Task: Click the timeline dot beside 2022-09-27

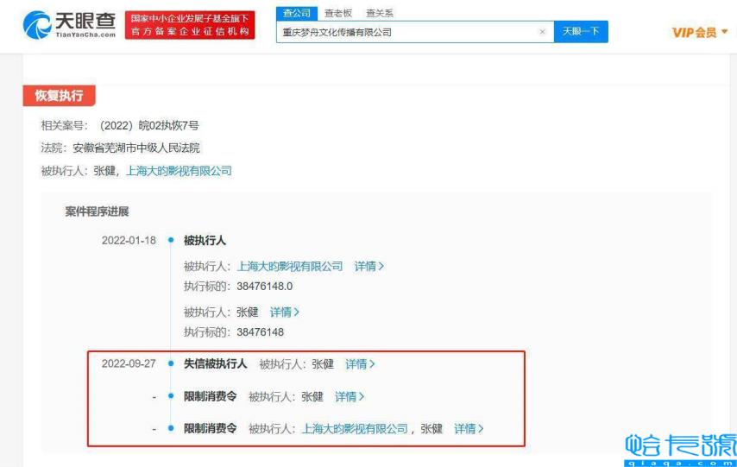Action: 171,363
